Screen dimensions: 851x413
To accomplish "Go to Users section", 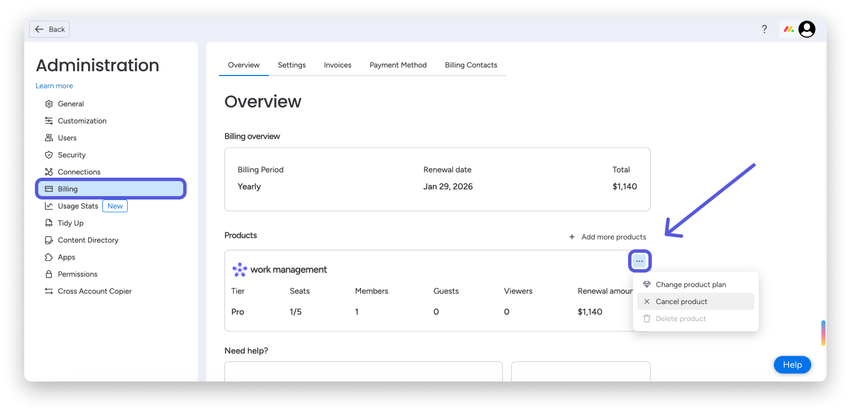I will point(67,138).
